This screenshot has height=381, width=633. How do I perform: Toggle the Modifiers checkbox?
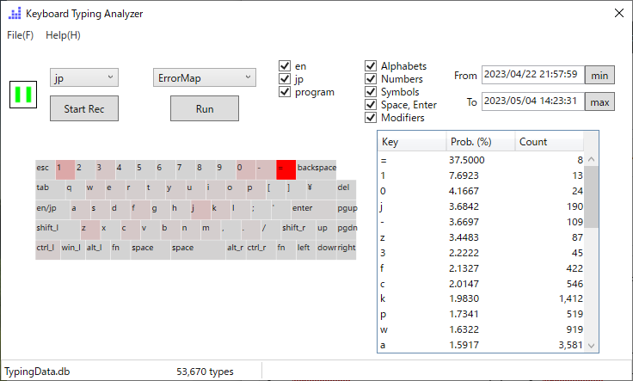pyautogui.click(x=371, y=118)
